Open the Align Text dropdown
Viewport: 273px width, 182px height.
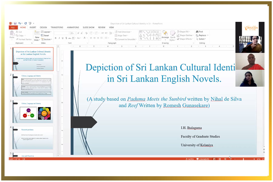tap(122, 35)
